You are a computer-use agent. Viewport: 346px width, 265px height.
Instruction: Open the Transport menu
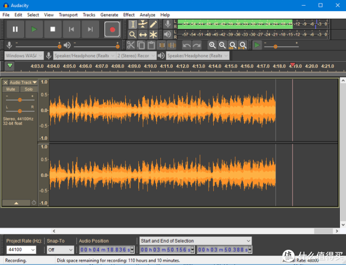click(x=68, y=15)
